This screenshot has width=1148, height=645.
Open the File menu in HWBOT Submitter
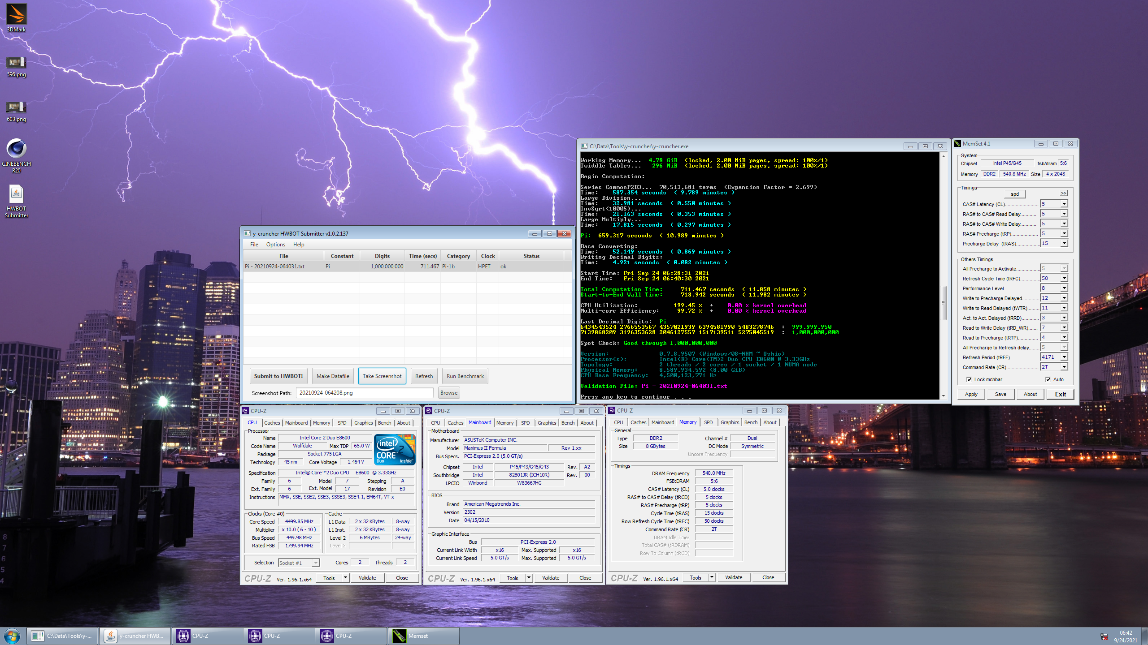(x=254, y=245)
